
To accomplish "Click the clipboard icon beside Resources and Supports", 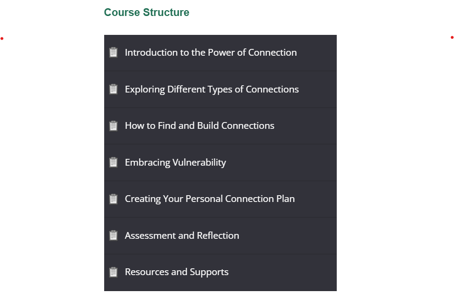I will [x=113, y=272].
